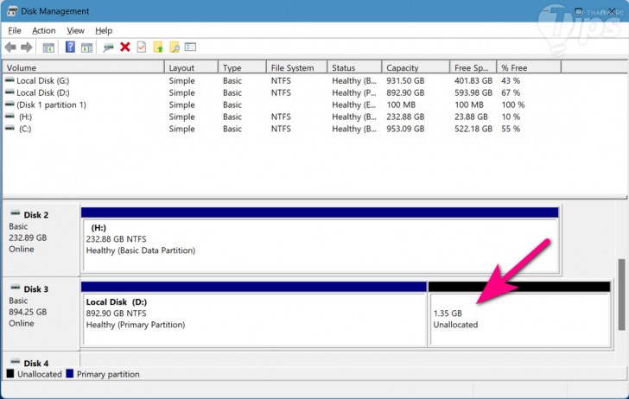Screen dimensions: 629x399
Task: Click the 23.88 GB free space cell
Action: [x=471, y=117]
